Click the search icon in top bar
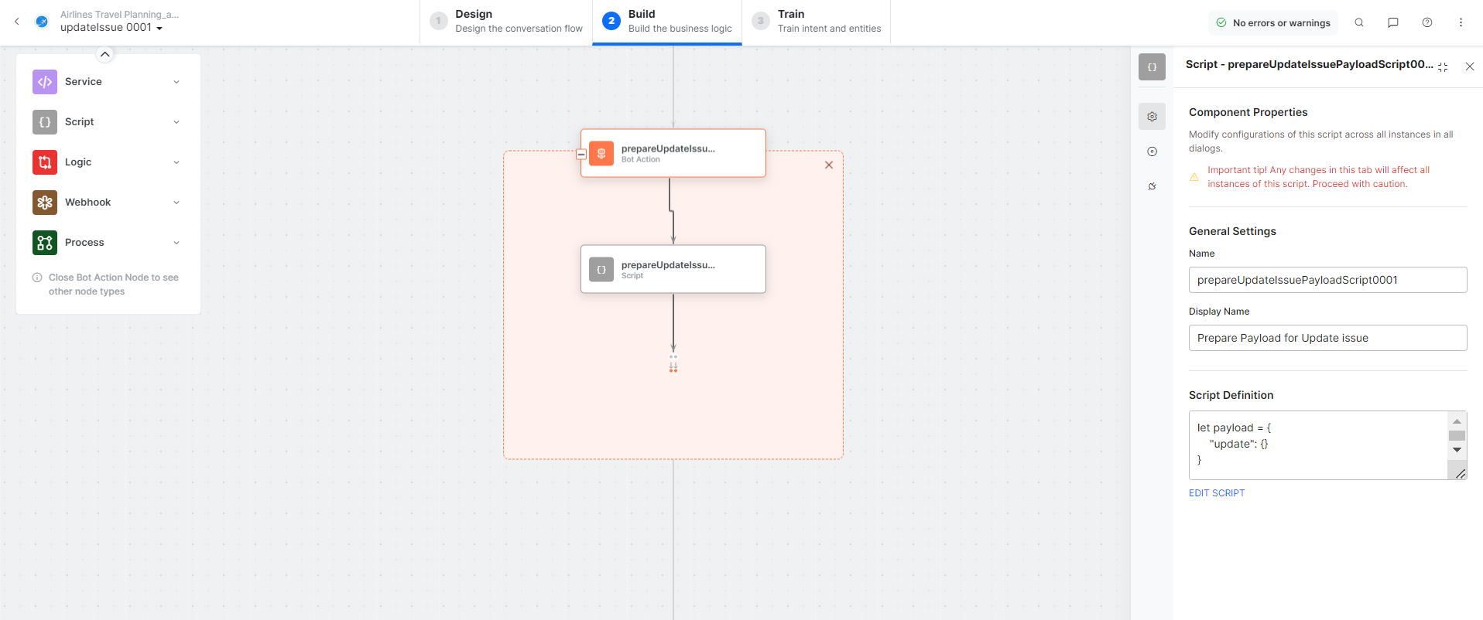 coord(1358,22)
